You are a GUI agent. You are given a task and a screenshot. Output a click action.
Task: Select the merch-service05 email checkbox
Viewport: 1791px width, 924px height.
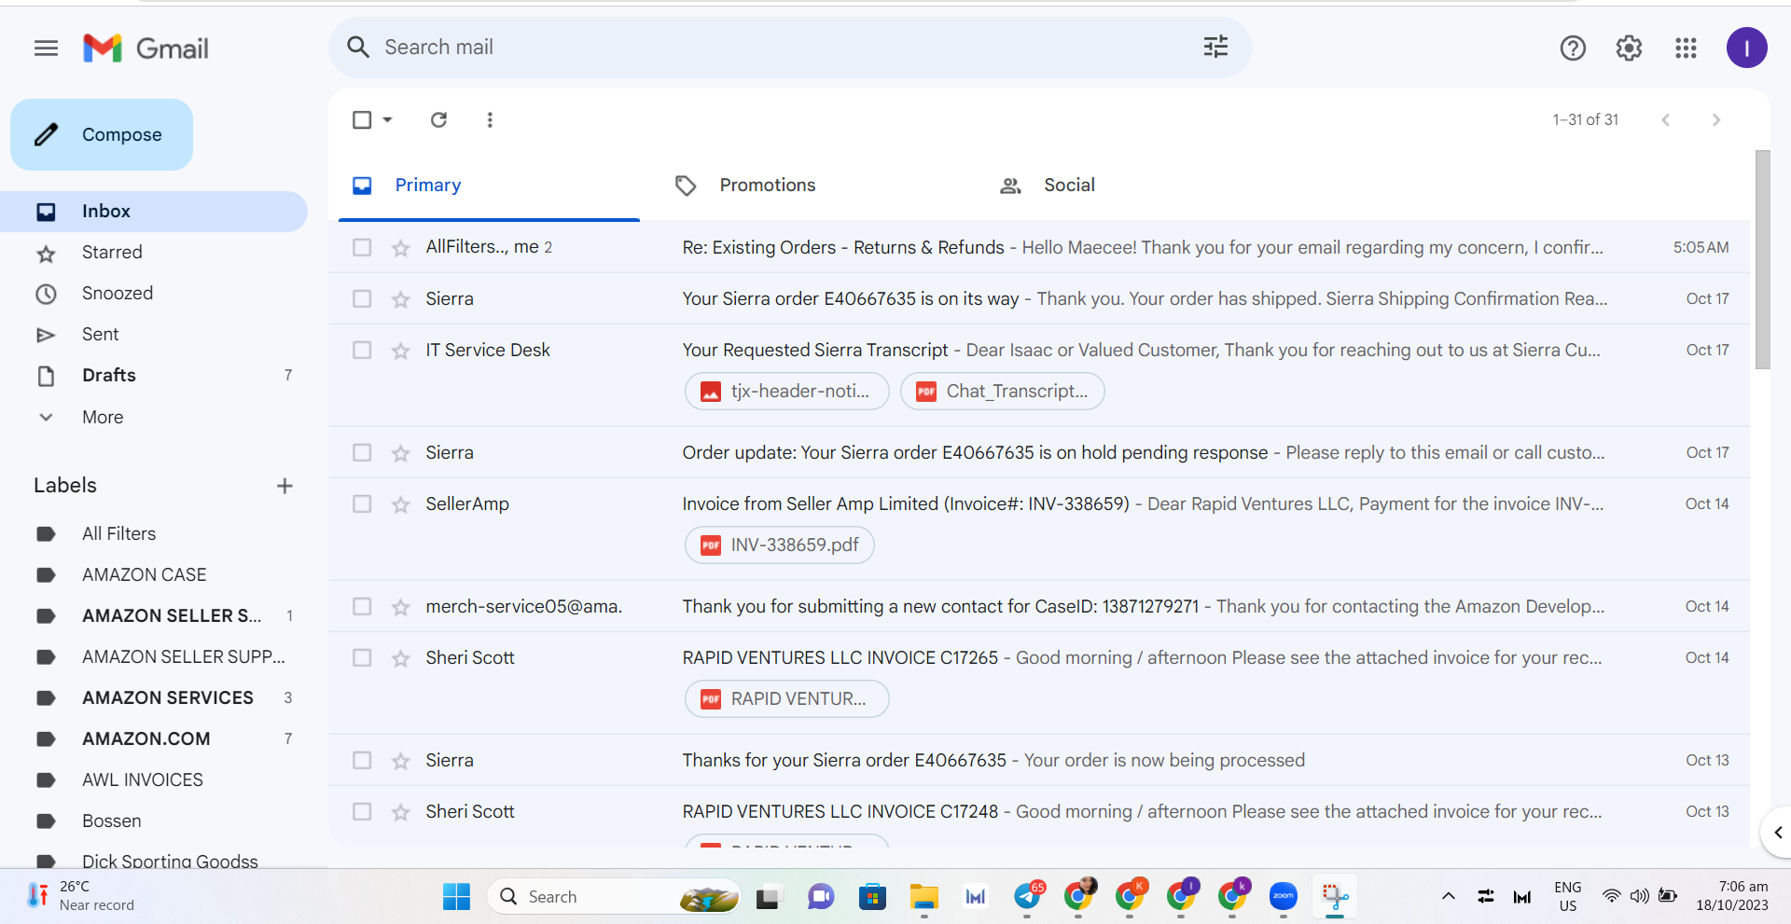tap(362, 606)
